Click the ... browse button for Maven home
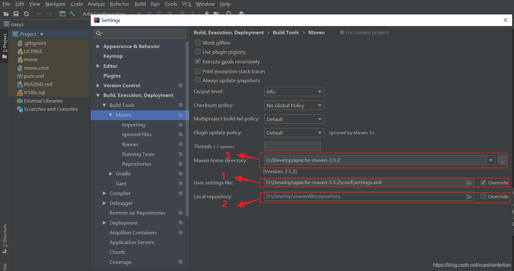Screen dimensions: 514x271 [x=502, y=160]
